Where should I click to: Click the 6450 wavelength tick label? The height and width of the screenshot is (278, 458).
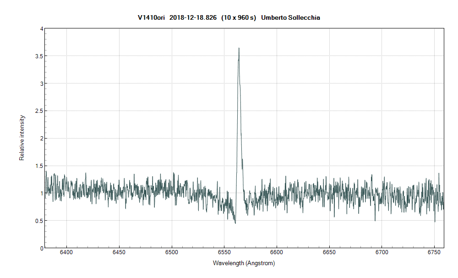(x=119, y=252)
